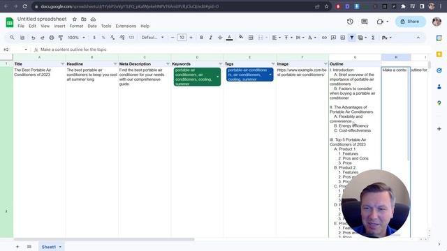Open version history clock icon

pyautogui.click(x=350, y=22)
